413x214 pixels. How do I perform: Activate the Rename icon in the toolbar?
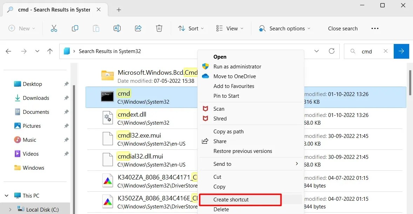tap(117, 28)
